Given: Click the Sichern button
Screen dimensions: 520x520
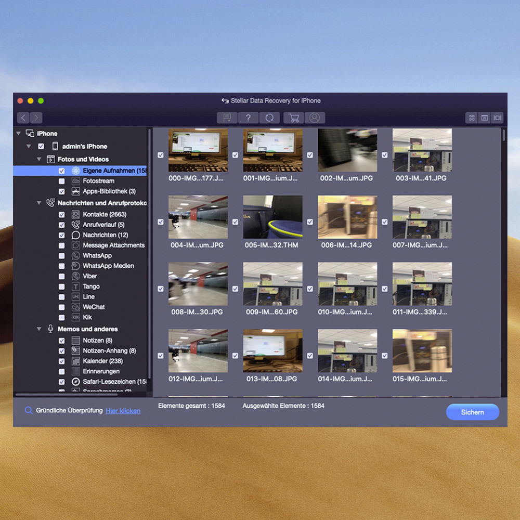Looking at the screenshot, I should (x=473, y=412).
